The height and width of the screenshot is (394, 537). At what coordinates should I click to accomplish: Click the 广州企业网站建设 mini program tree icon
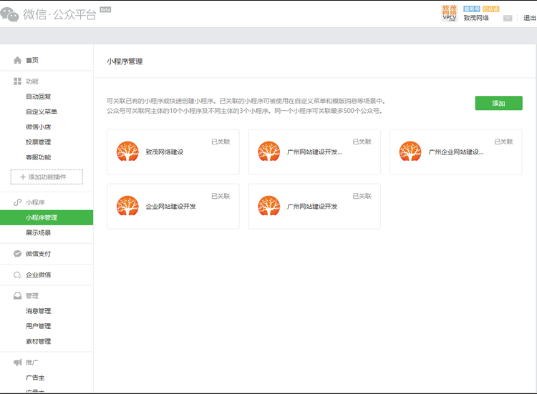[x=410, y=152]
